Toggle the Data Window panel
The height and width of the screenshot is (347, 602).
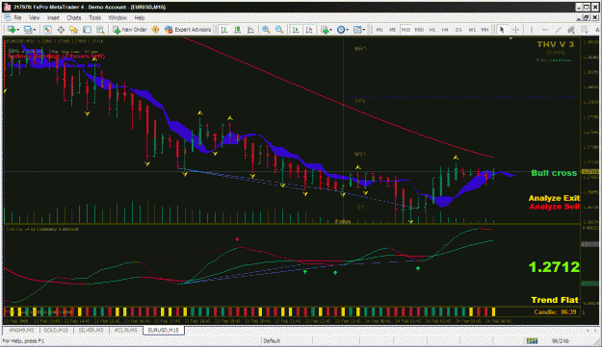(x=61, y=30)
